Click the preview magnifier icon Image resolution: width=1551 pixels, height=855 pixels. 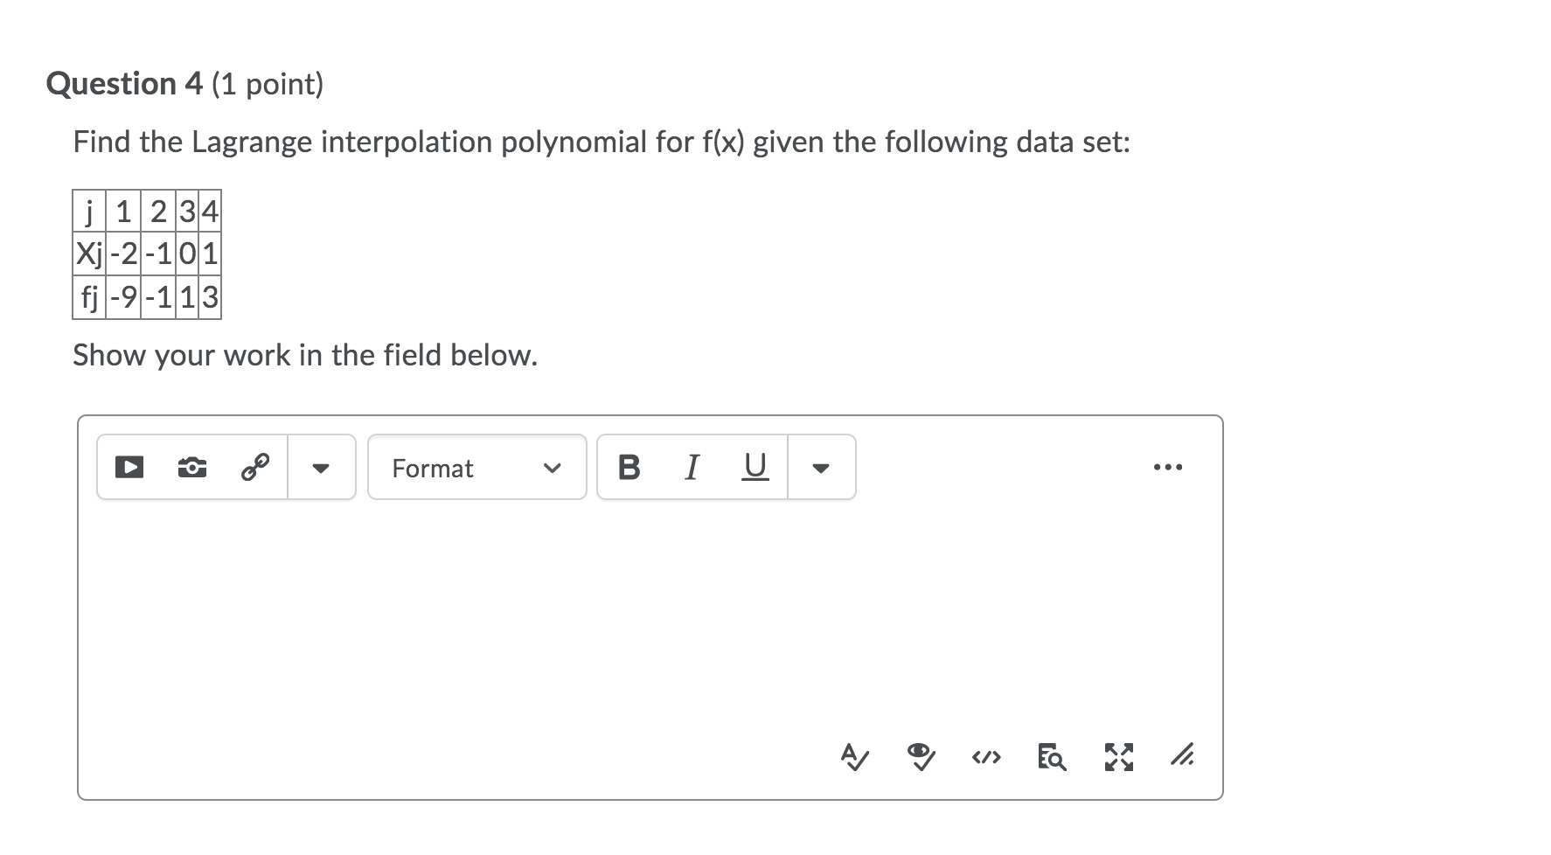(x=1052, y=756)
